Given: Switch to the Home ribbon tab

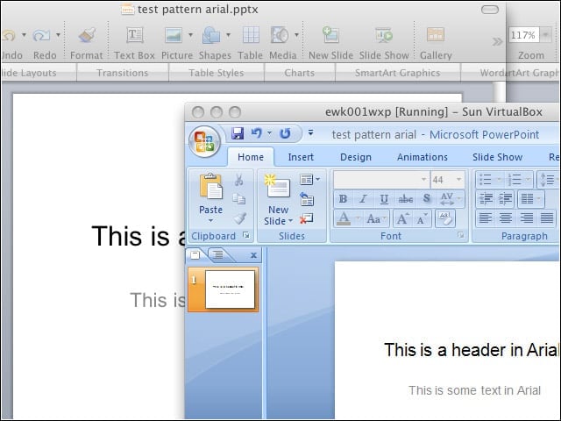Looking at the screenshot, I should point(251,157).
